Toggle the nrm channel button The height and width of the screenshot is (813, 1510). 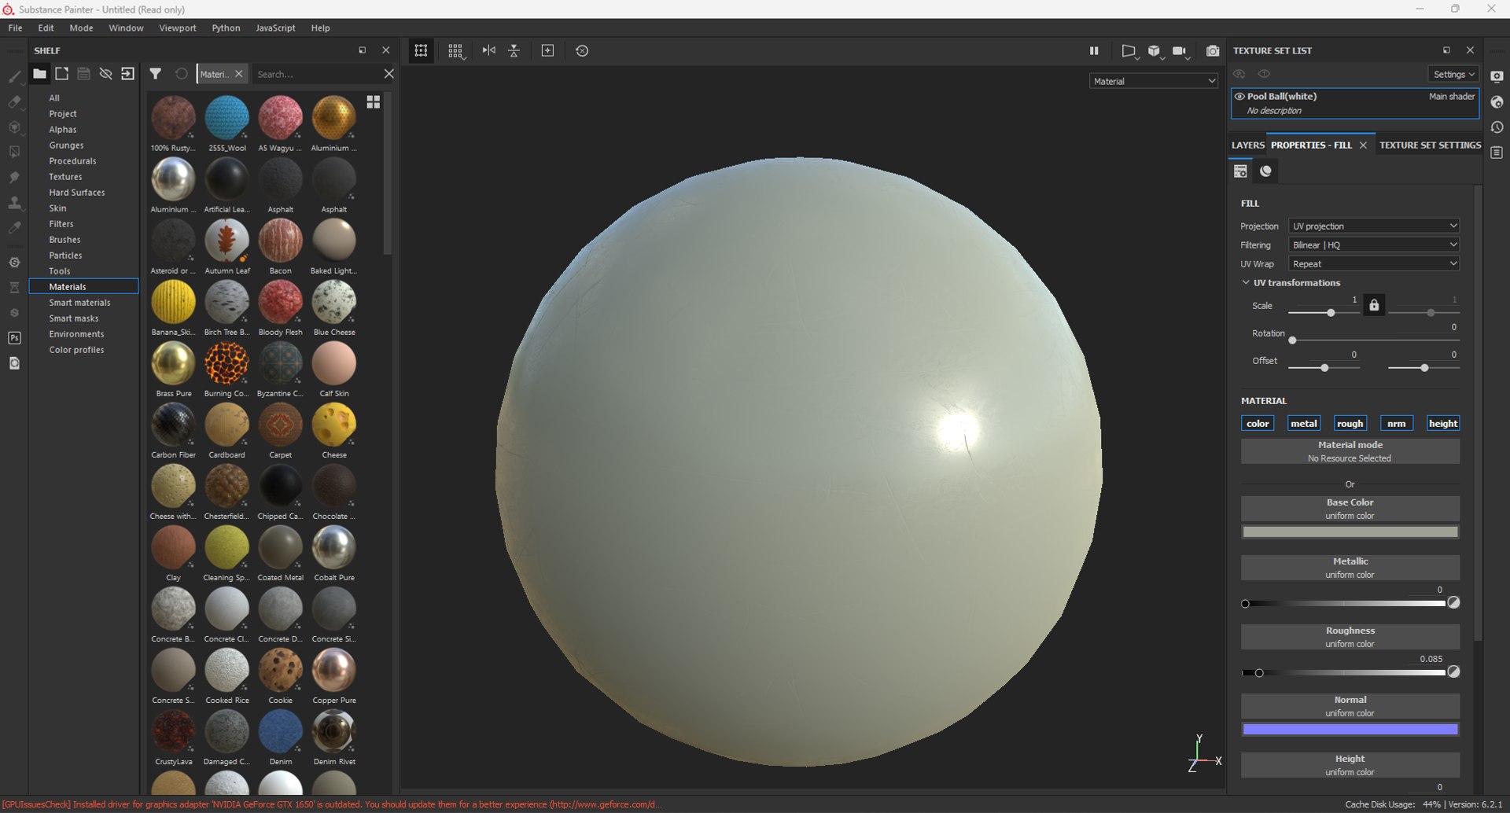(x=1396, y=423)
